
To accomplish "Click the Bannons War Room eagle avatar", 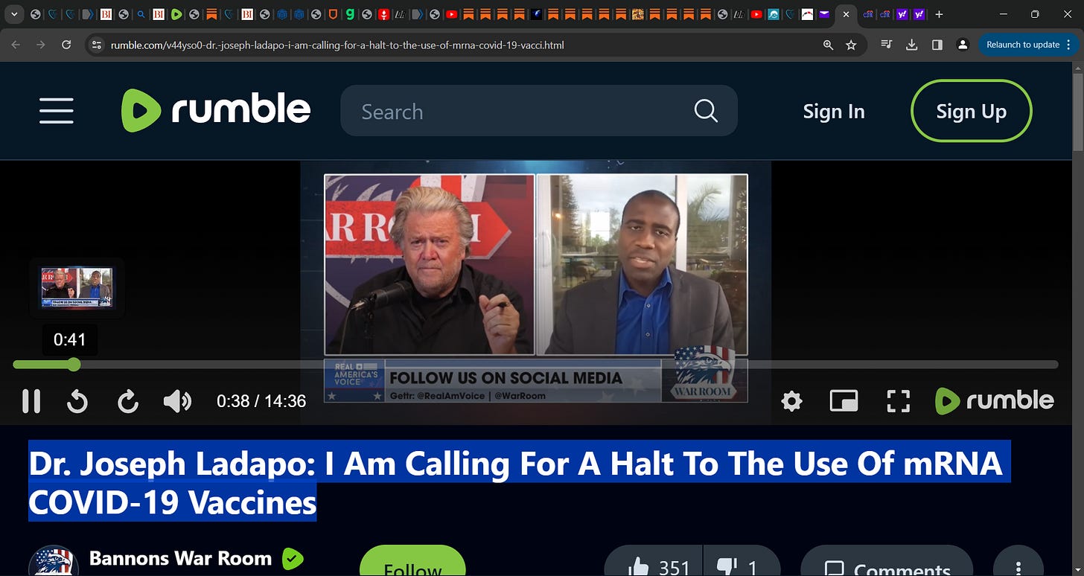I will 54,562.
